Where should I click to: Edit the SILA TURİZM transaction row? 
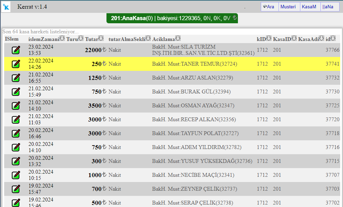(16, 50)
